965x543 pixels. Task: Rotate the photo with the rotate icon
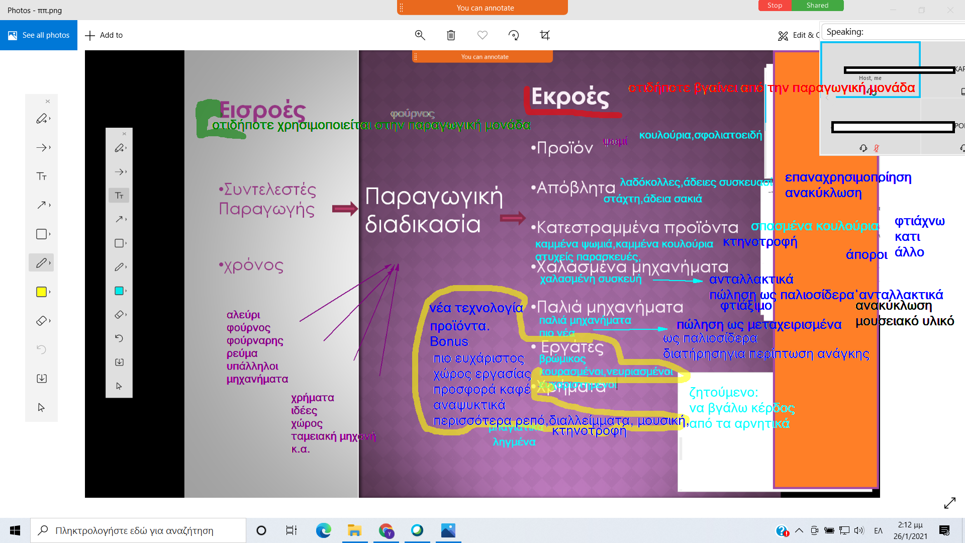tap(514, 35)
